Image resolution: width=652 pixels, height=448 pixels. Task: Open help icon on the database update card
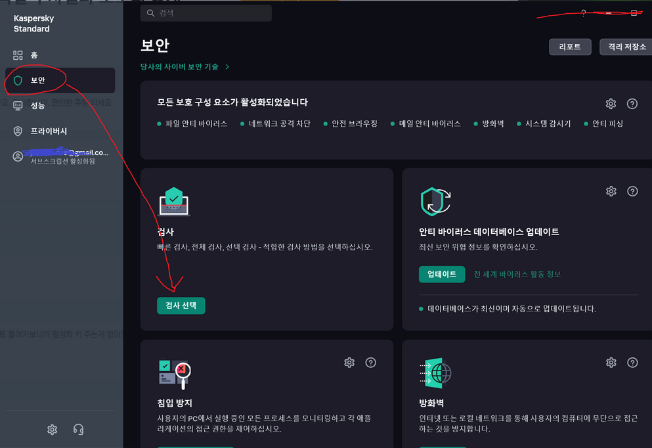coord(632,191)
